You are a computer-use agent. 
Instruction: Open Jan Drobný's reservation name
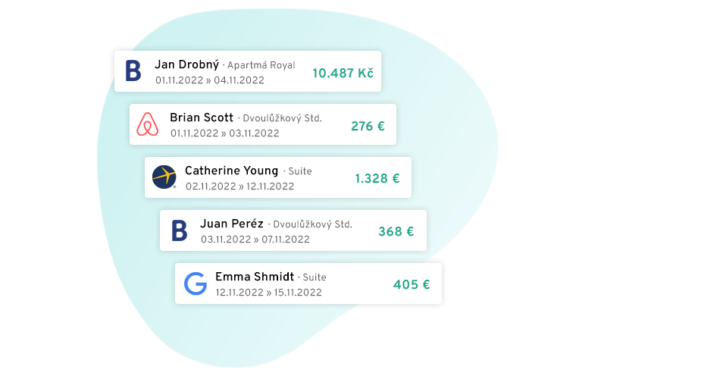click(x=186, y=64)
